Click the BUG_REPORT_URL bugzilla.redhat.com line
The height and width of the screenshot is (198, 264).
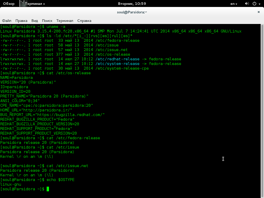[52, 115]
